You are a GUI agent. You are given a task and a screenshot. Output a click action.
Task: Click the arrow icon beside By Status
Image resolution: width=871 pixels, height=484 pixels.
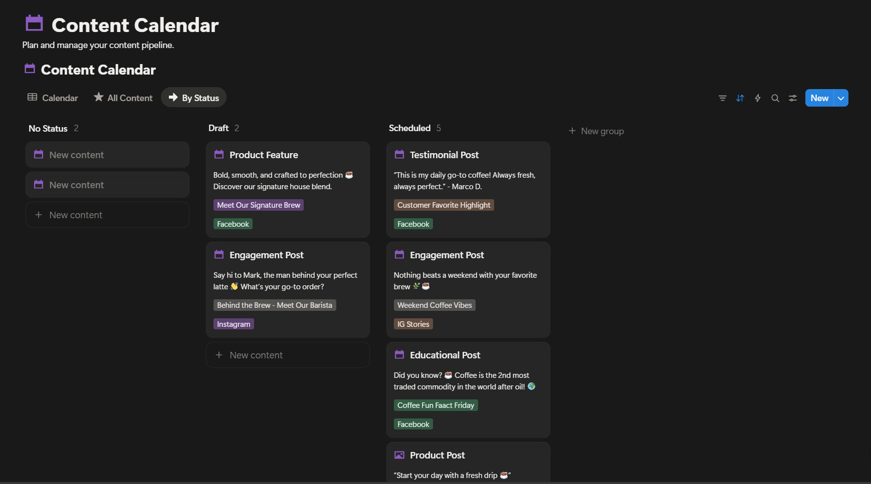pos(172,97)
